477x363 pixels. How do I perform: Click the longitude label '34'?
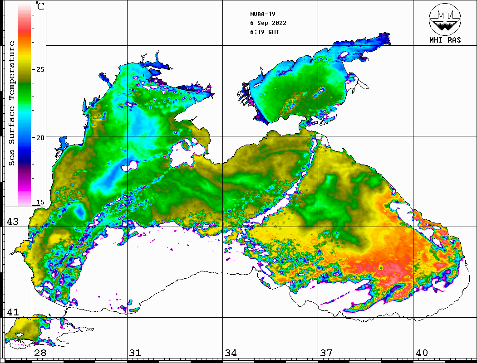click(231, 353)
